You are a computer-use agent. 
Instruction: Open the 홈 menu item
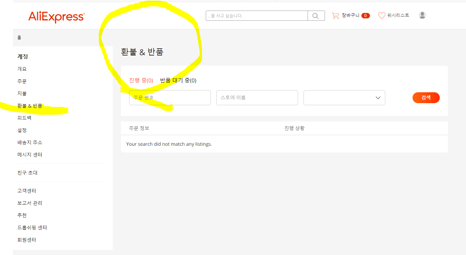point(19,37)
